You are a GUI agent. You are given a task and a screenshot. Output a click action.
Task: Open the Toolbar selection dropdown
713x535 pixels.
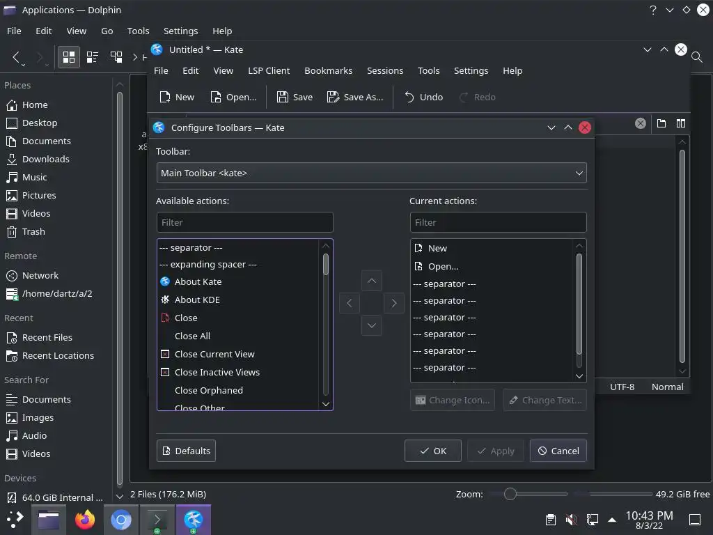point(372,173)
